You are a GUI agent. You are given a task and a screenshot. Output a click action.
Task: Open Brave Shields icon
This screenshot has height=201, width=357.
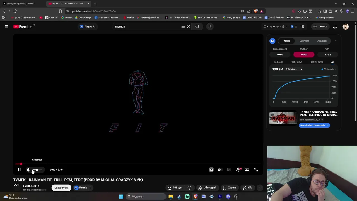pyautogui.click(x=256, y=11)
